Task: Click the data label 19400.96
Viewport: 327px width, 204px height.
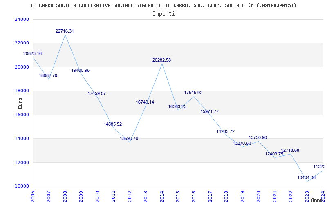Action: [80, 70]
